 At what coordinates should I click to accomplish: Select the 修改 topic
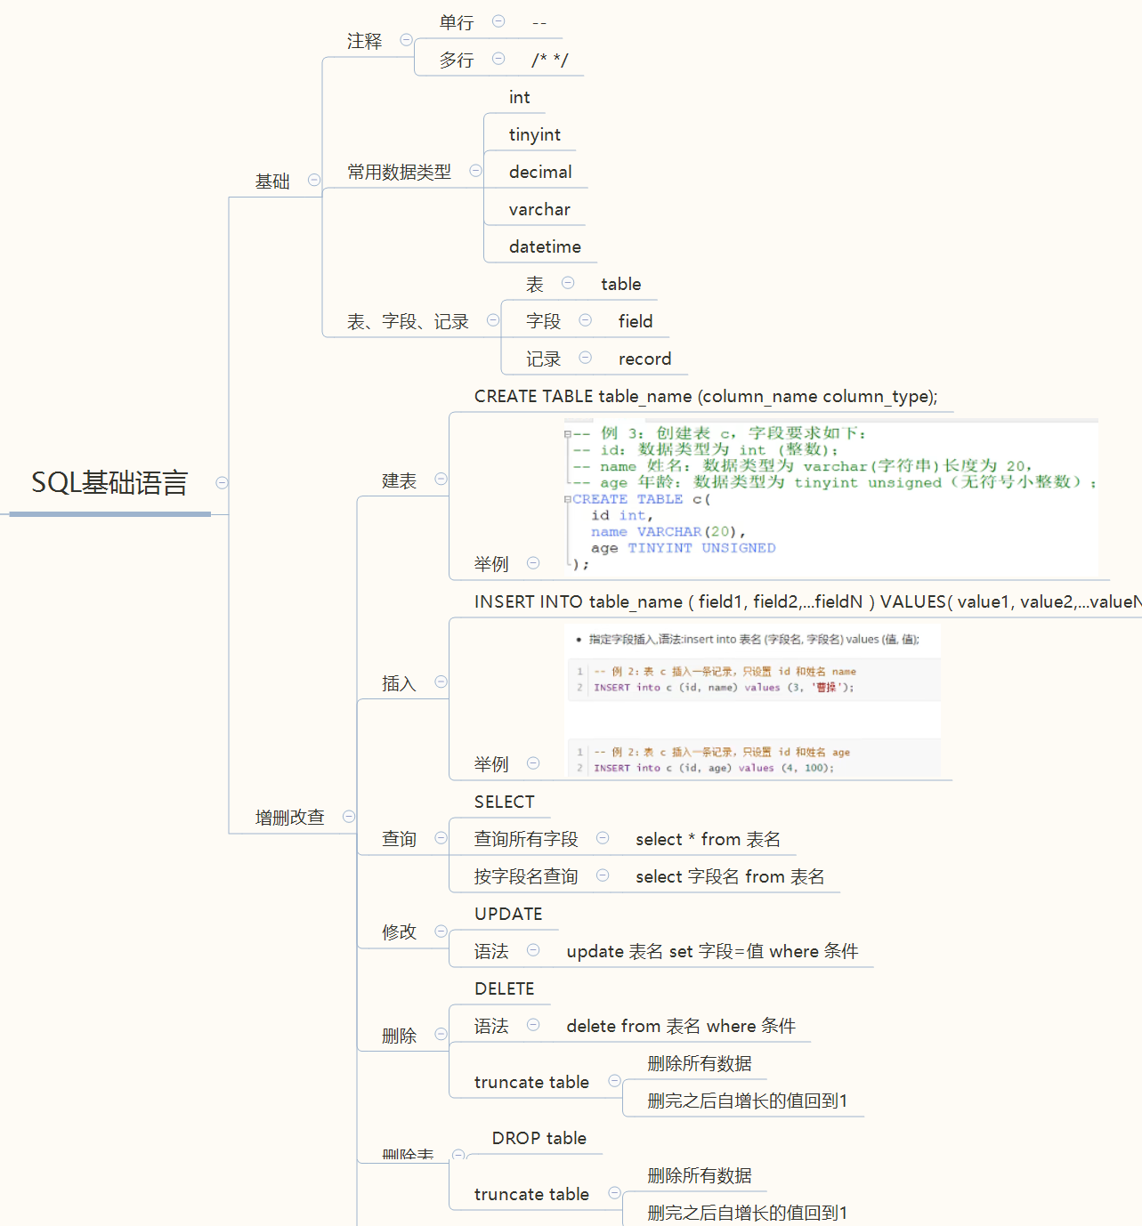(399, 932)
